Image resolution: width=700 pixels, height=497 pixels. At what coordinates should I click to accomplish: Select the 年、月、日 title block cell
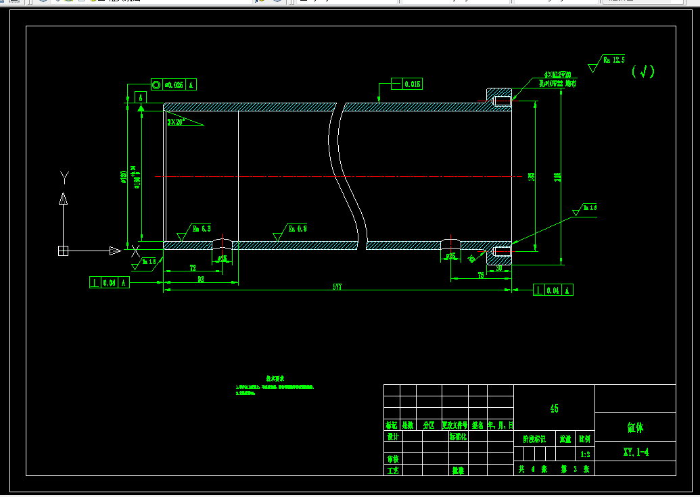(500, 425)
